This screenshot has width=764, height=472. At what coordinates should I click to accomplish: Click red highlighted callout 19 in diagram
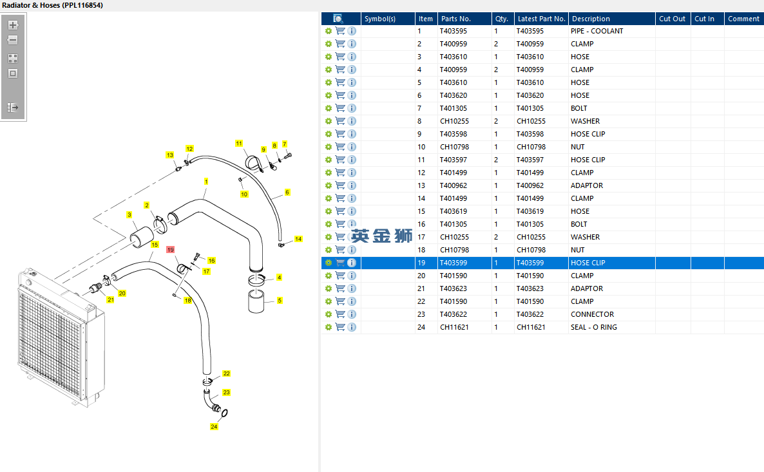[x=171, y=250]
